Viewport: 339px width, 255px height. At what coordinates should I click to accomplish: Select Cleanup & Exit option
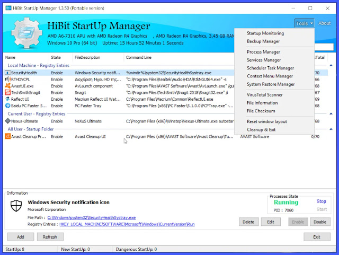click(x=261, y=129)
